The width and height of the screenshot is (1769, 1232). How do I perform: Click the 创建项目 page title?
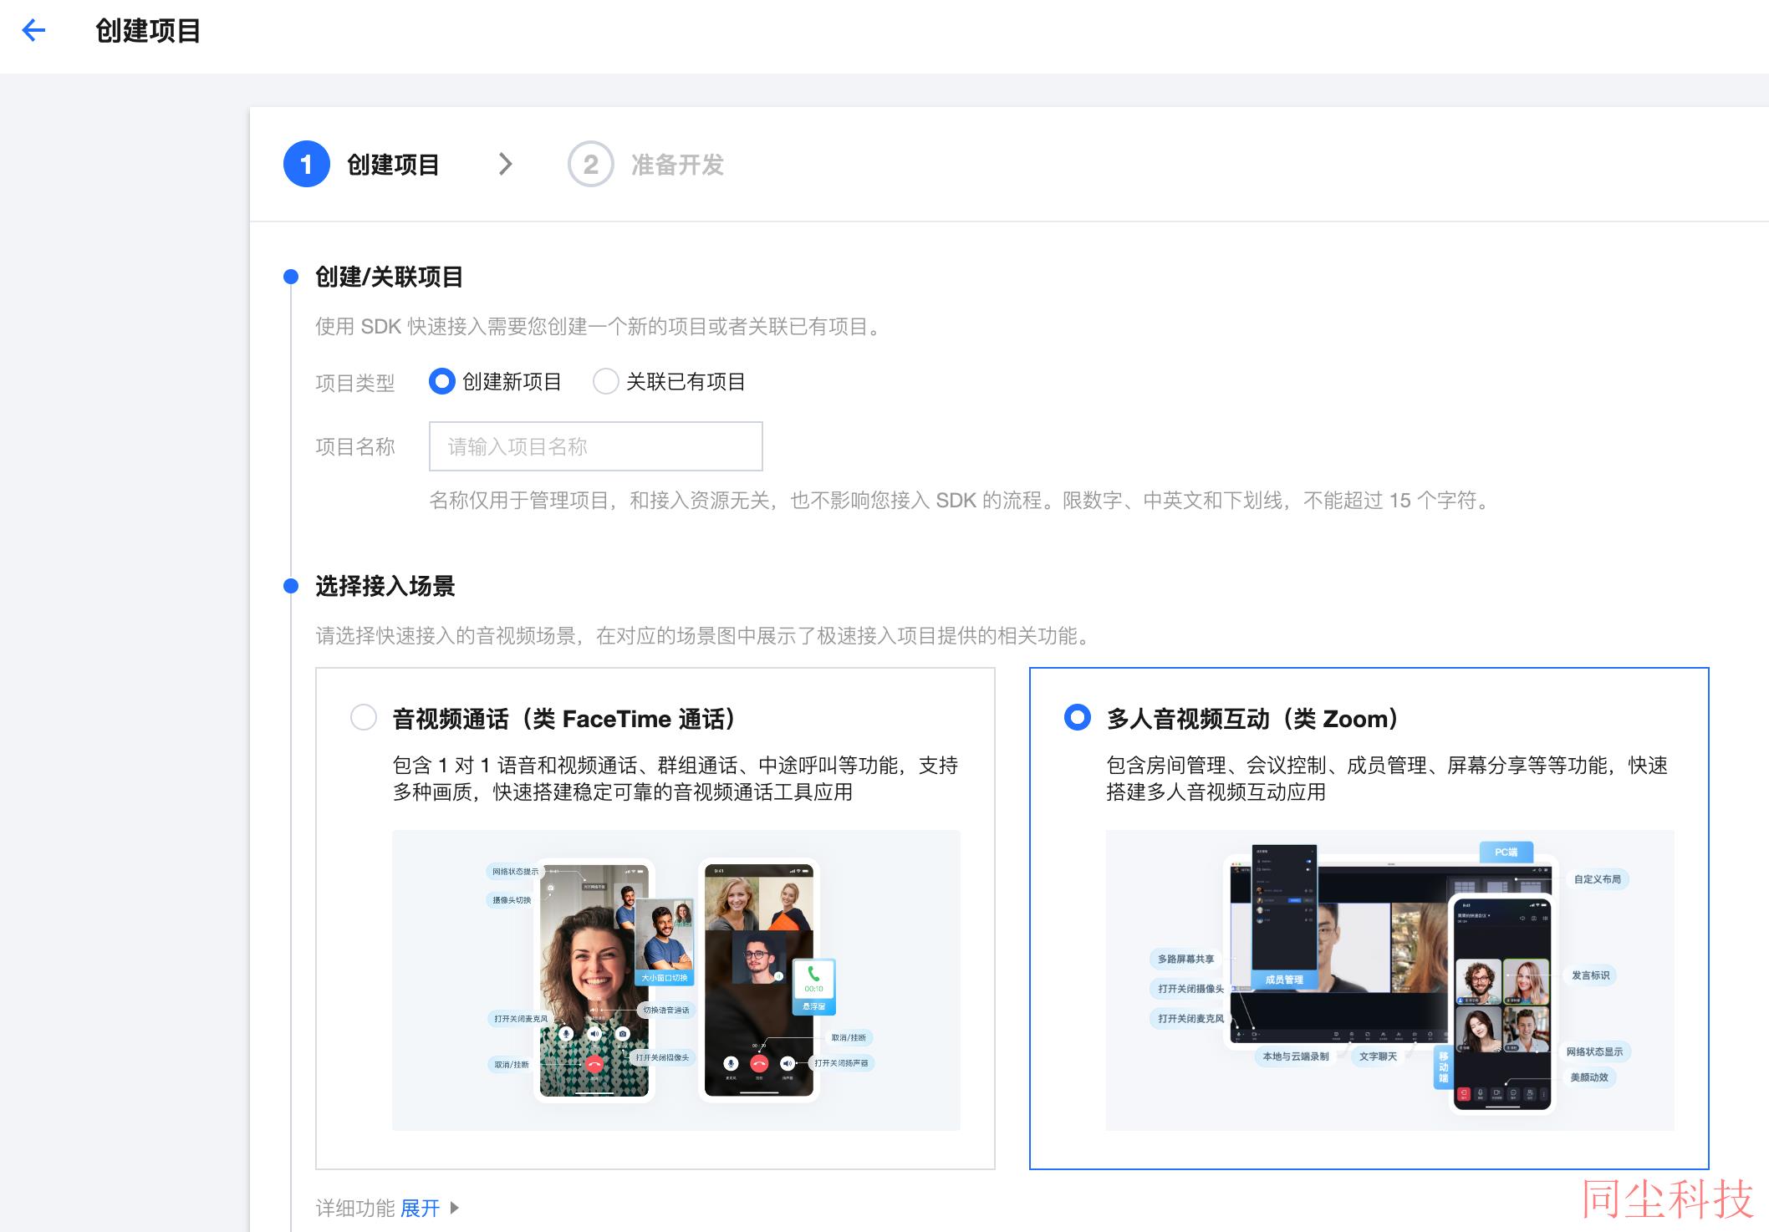(x=148, y=31)
